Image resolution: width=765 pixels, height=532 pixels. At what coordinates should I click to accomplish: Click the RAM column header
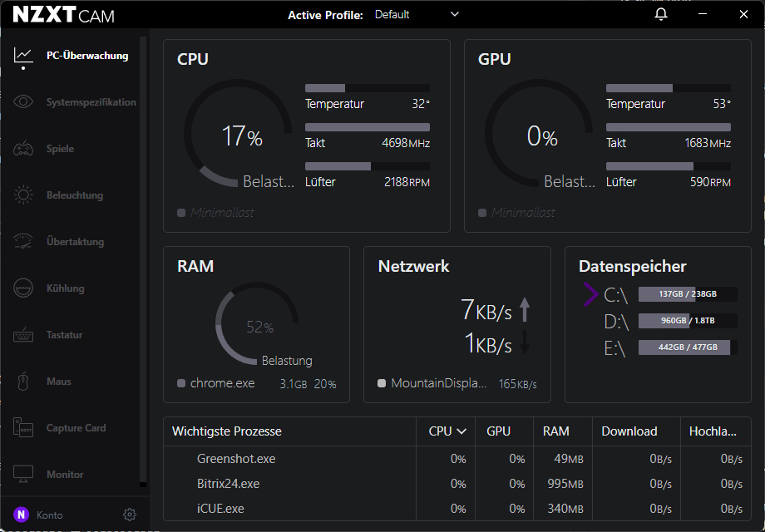coord(555,431)
